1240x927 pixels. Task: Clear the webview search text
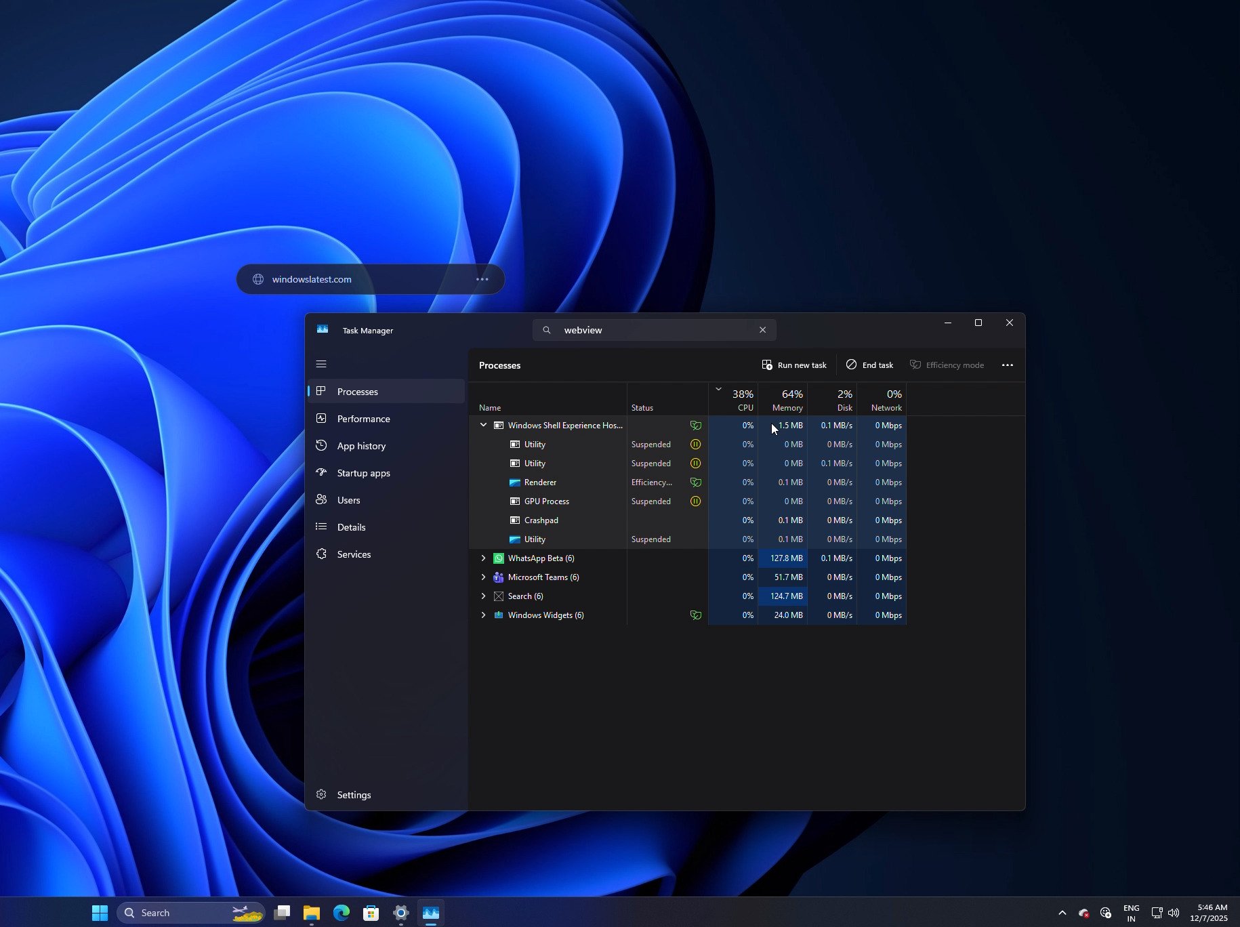tap(762, 330)
